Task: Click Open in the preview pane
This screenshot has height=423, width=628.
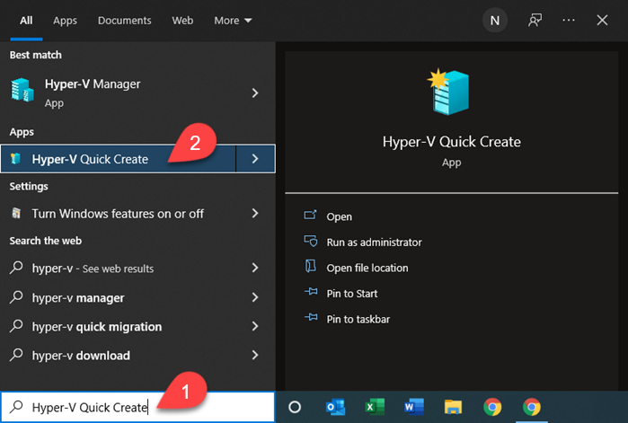Action: click(x=339, y=216)
